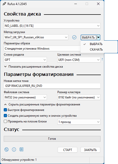Click the Rufus USB drive title icon
Viewport: 118px width, 164px height.
[x=4, y=4]
